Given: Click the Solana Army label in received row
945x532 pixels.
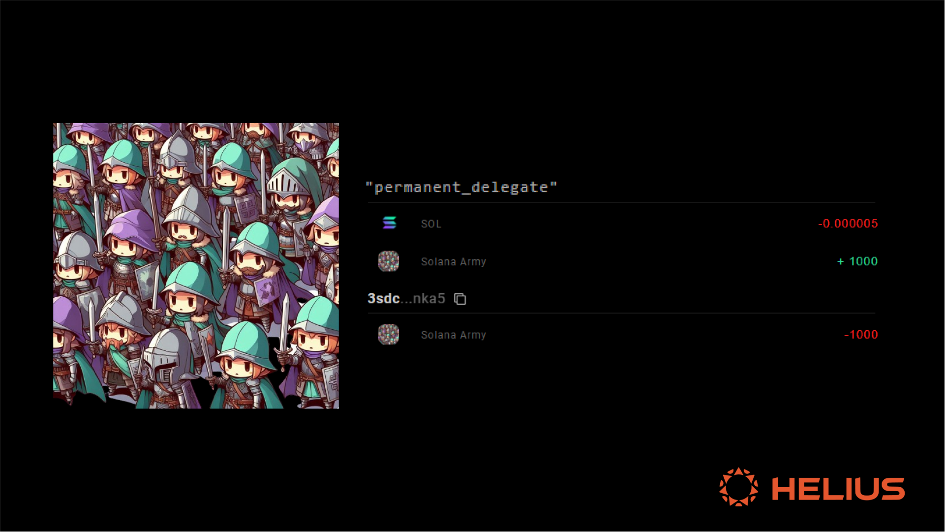Looking at the screenshot, I should pos(454,262).
